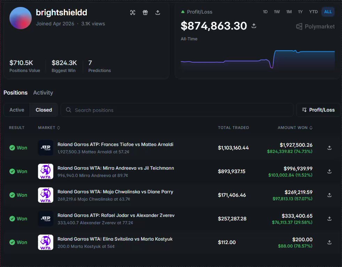Click Won checkmark on Tiafoe vs Arnaldi row
Screen dimensions: 342x267
click(12, 148)
